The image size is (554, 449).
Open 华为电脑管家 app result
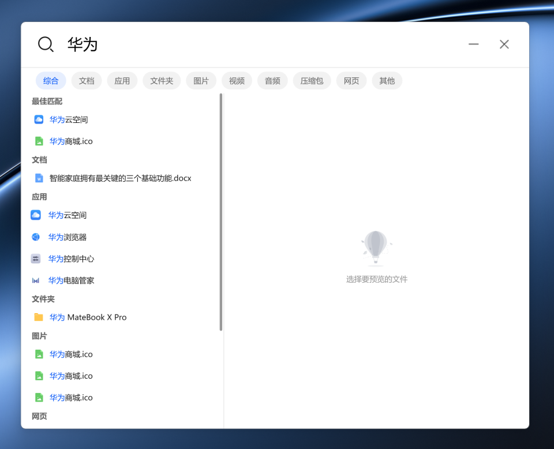point(72,280)
